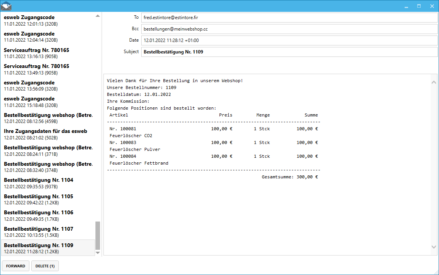439x275 pixels.
Task: Click the line 'Vielen Dank für Ihre Bestellung'
Action: 175,81
